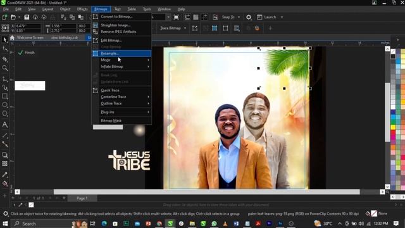Click the Copy icon in toolbar
Screen dimensions: 405x228
point(72,17)
